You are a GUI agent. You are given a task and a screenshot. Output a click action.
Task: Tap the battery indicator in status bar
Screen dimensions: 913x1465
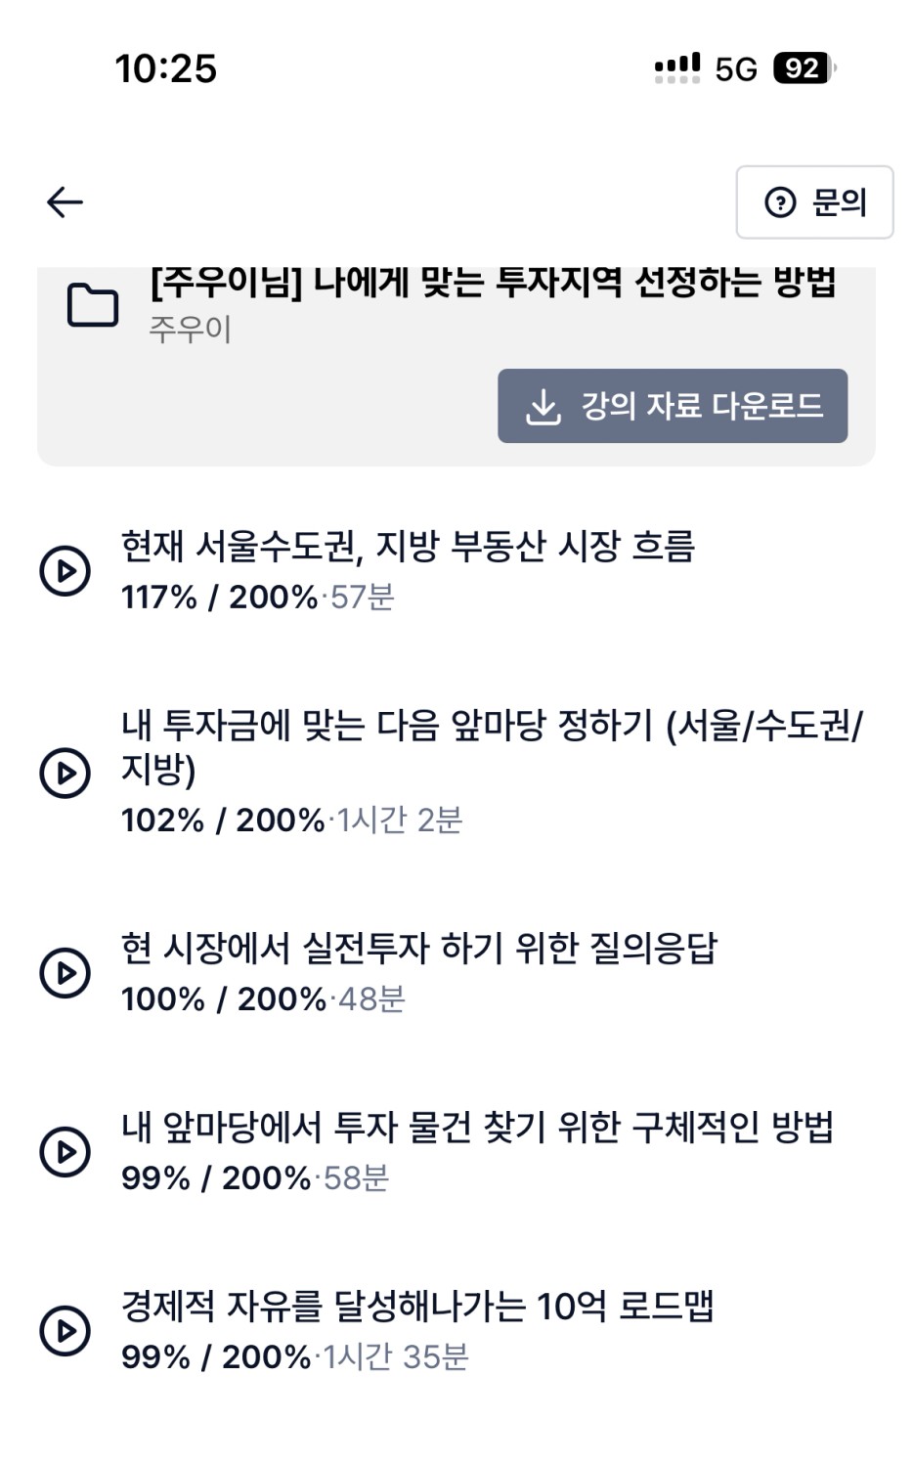[x=804, y=68]
